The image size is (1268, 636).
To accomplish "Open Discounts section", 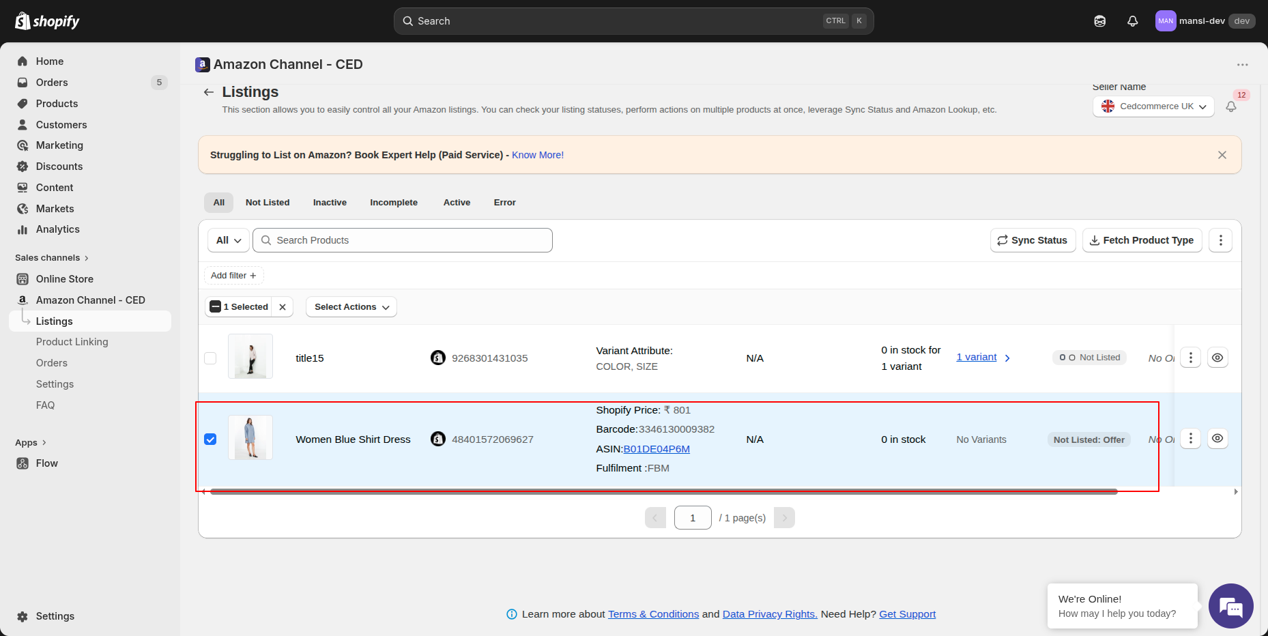I will point(59,167).
